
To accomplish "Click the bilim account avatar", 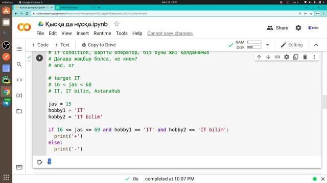I will [313, 28].
